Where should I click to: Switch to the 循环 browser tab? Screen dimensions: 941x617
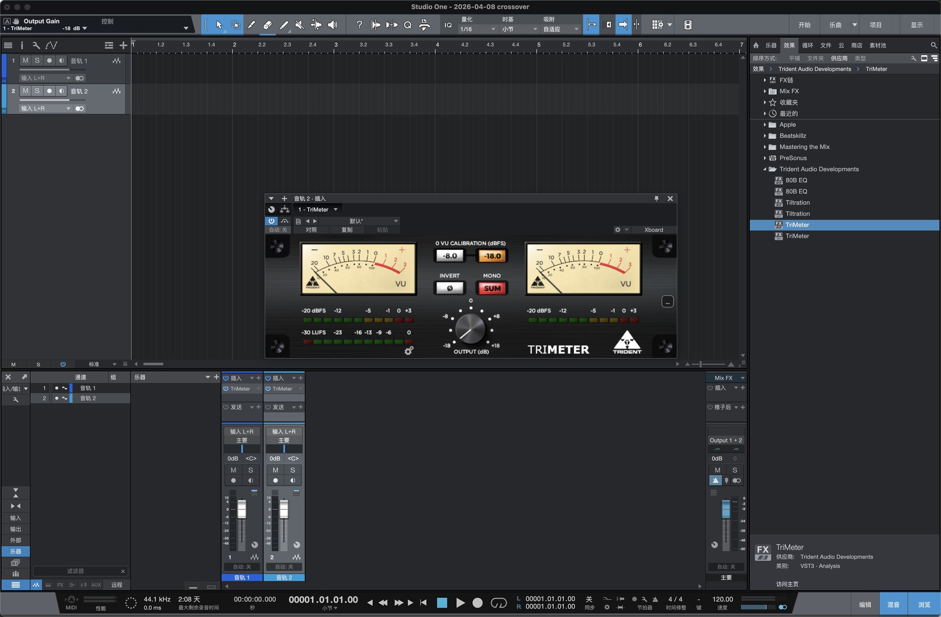(x=808, y=45)
